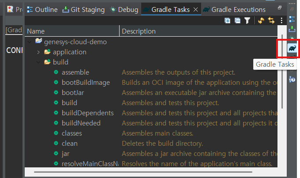300x178 pixels.
Task: Click the Description column header
Action: coord(199,31)
